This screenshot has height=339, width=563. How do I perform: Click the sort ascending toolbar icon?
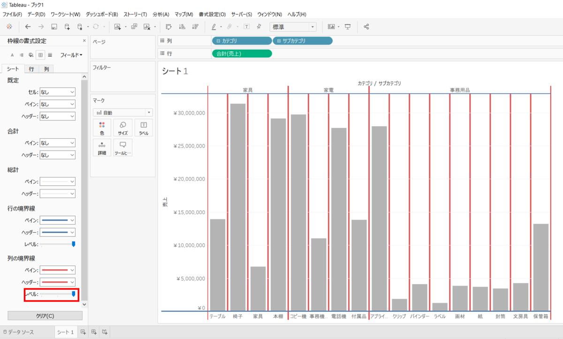183,27
